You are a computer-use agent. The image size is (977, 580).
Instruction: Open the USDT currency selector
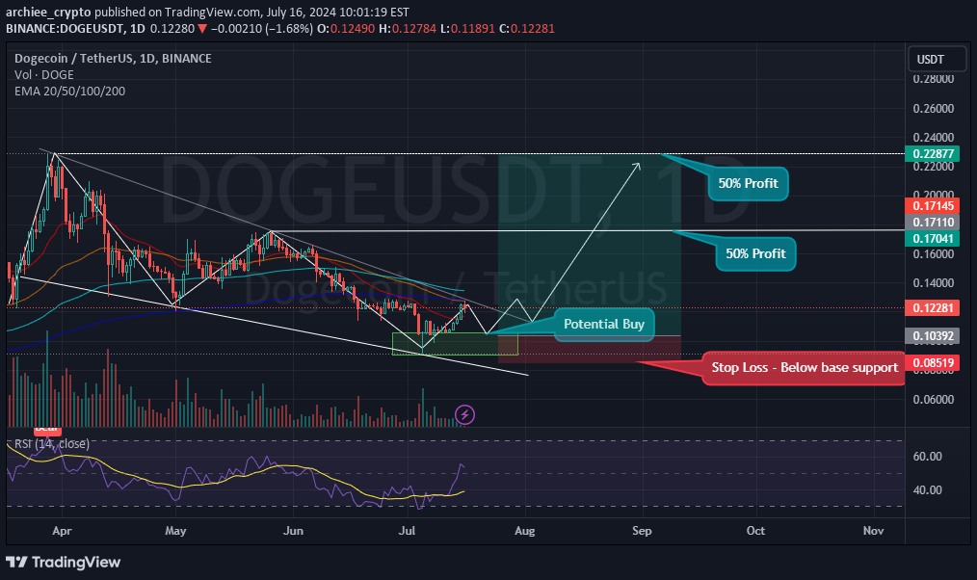tap(937, 59)
